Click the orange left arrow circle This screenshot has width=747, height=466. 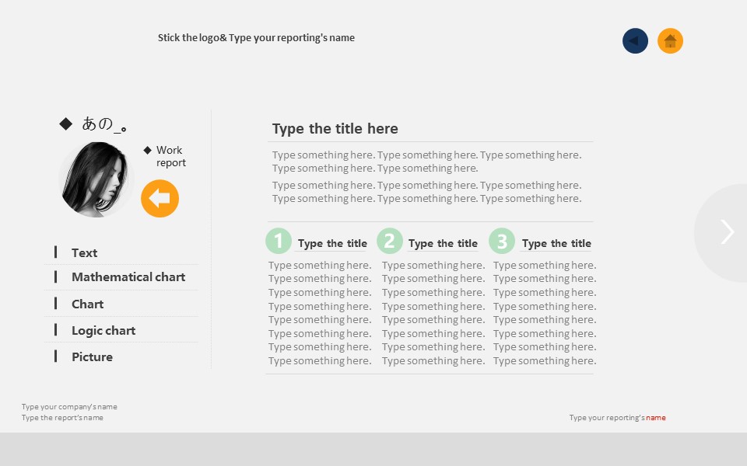(x=160, y=199)
